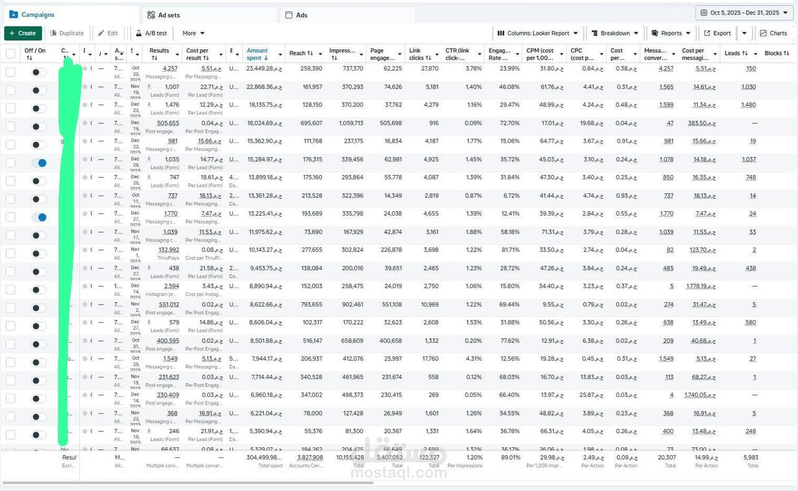Image resolution: width=798 pixels, height=491 pixels.
Task: Click the green Create button
Action: (23, 33)
